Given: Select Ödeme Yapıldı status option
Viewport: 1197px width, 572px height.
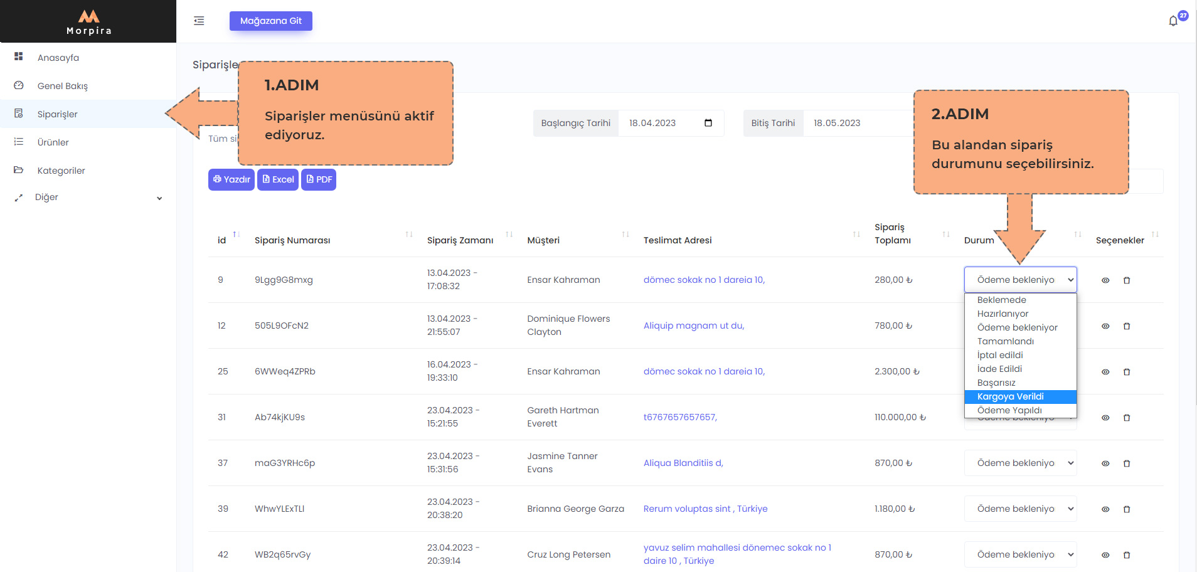Looking at the screenshot, I should click(1020, 410).
